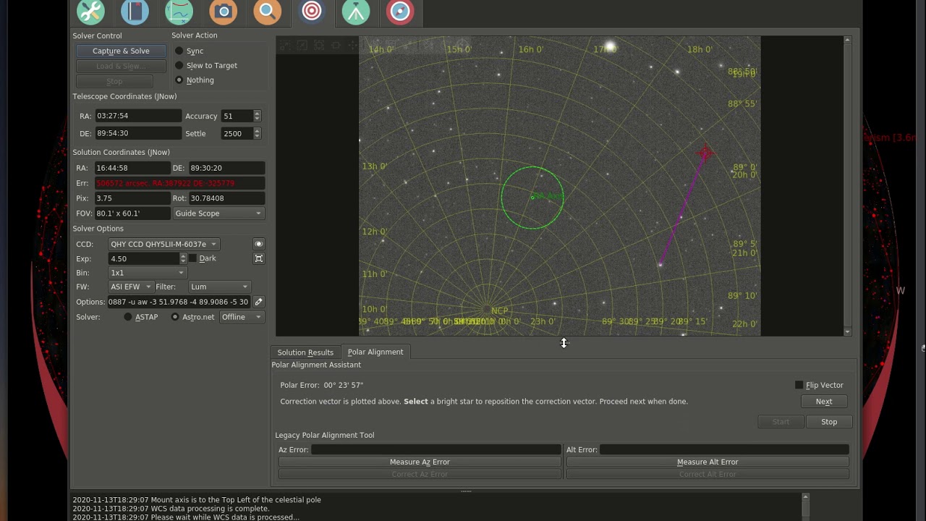Click the Accuracy value field 51

click(x=237, y=116)
